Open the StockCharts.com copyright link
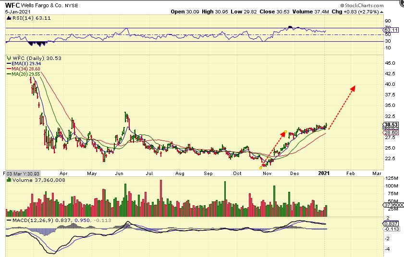 pyautogui.click(x=362, y=5)
